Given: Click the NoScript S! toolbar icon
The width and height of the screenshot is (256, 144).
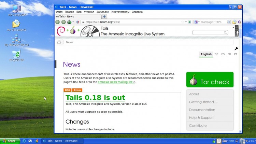Looking at the screenshot, I should (78, 22).
